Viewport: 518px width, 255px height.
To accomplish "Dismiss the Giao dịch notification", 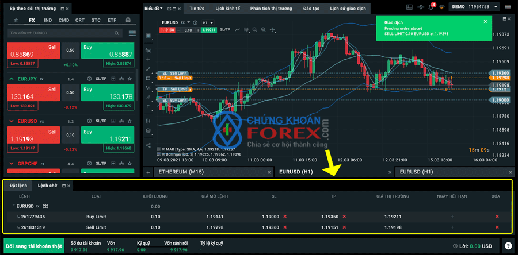I will pyautogui.click(x=485, y=21).
